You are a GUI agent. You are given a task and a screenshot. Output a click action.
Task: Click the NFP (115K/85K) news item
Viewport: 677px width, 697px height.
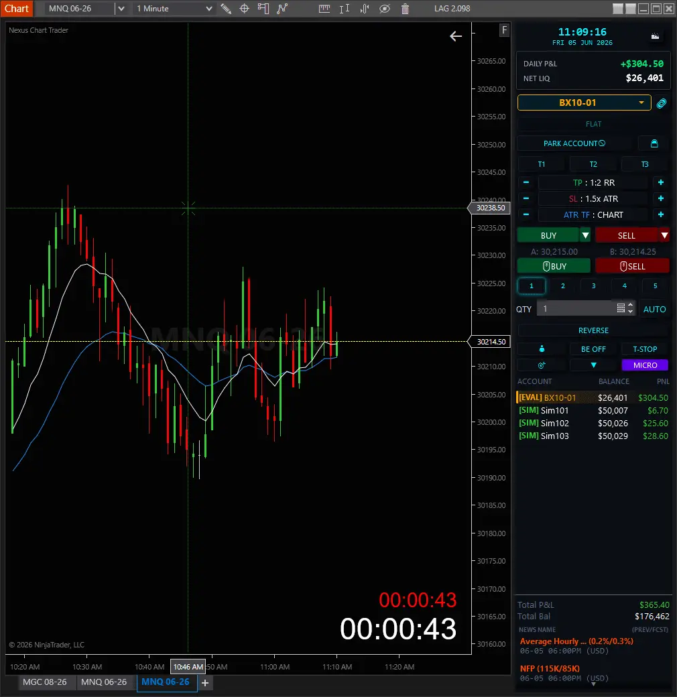point(550,668)
